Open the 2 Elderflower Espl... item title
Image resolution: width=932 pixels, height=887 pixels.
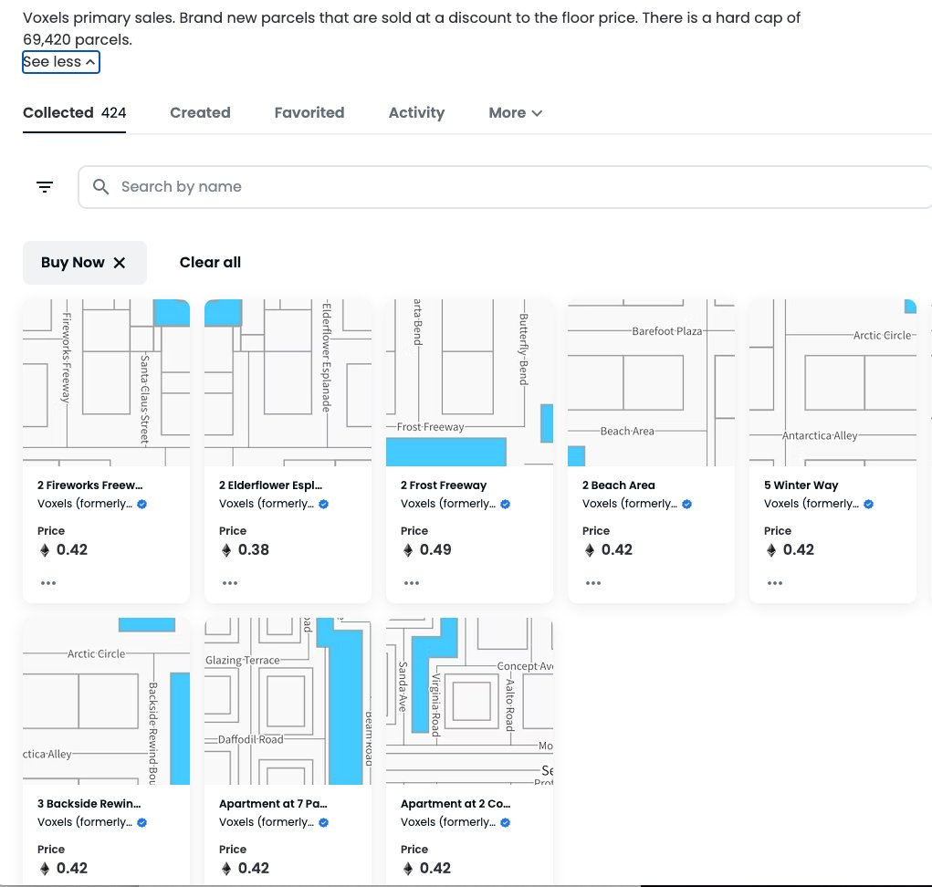coord(271,485)
